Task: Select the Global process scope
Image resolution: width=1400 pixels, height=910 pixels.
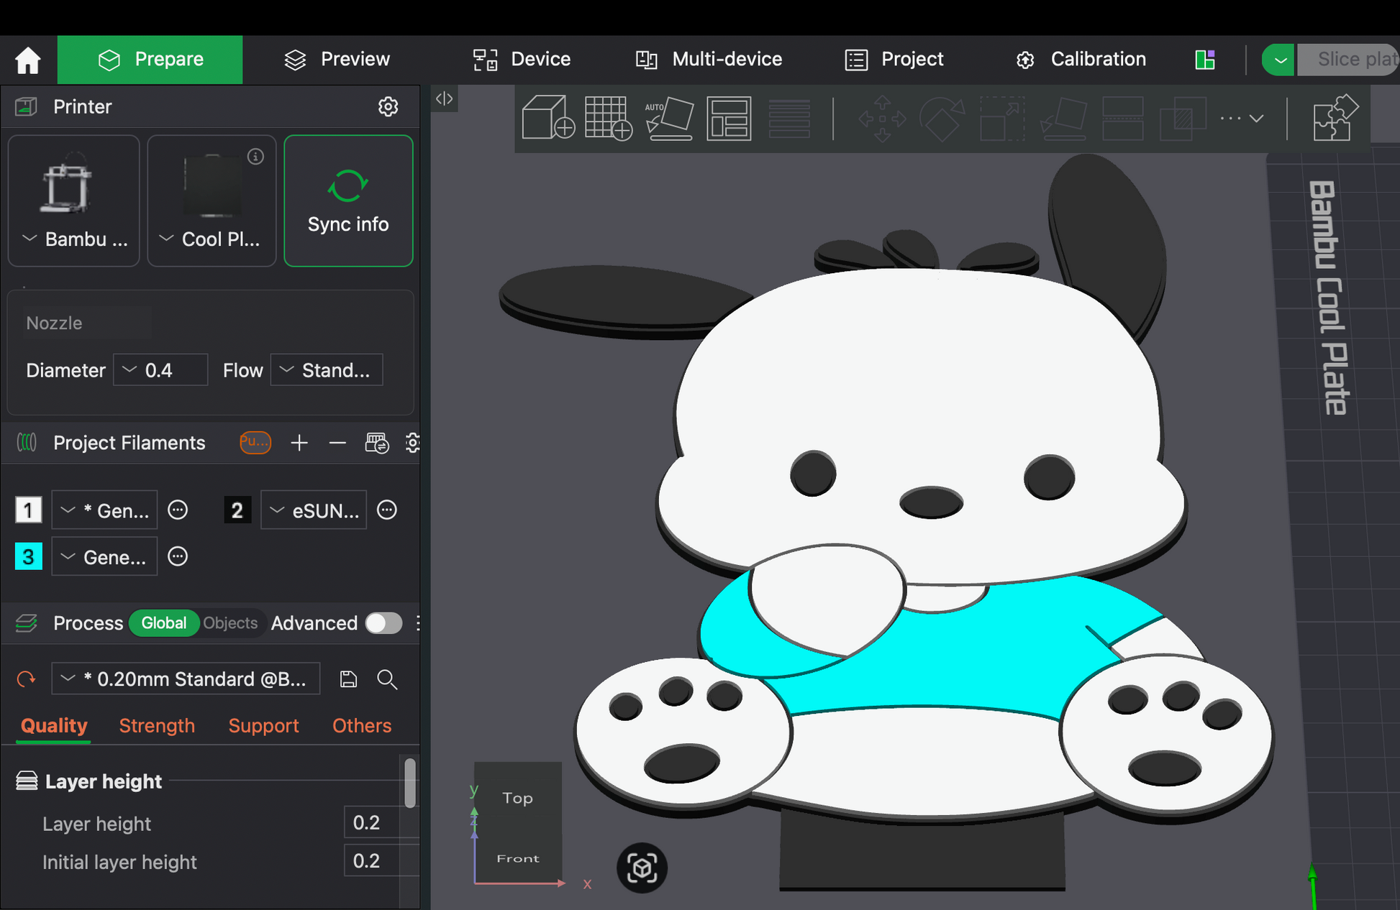Action: (164, 623)
